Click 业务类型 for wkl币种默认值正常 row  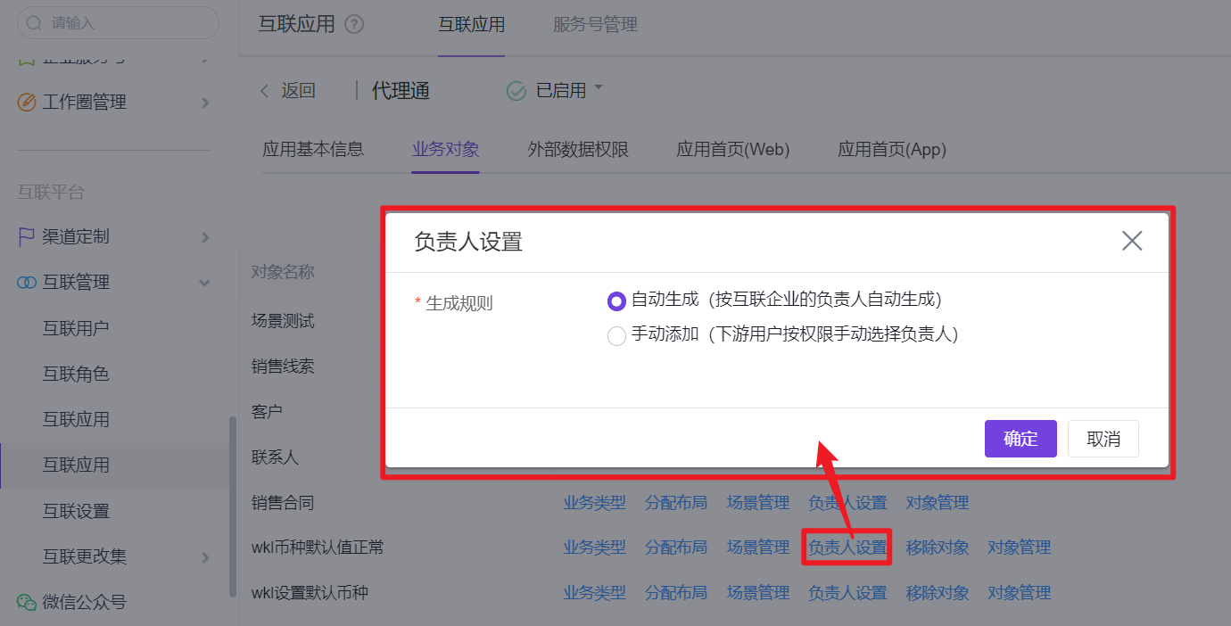click(x=594, y=548)
